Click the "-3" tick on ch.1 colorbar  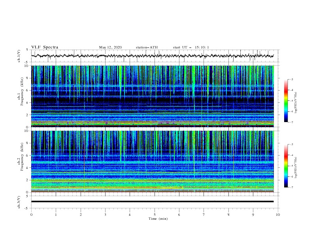click(291, 79)
